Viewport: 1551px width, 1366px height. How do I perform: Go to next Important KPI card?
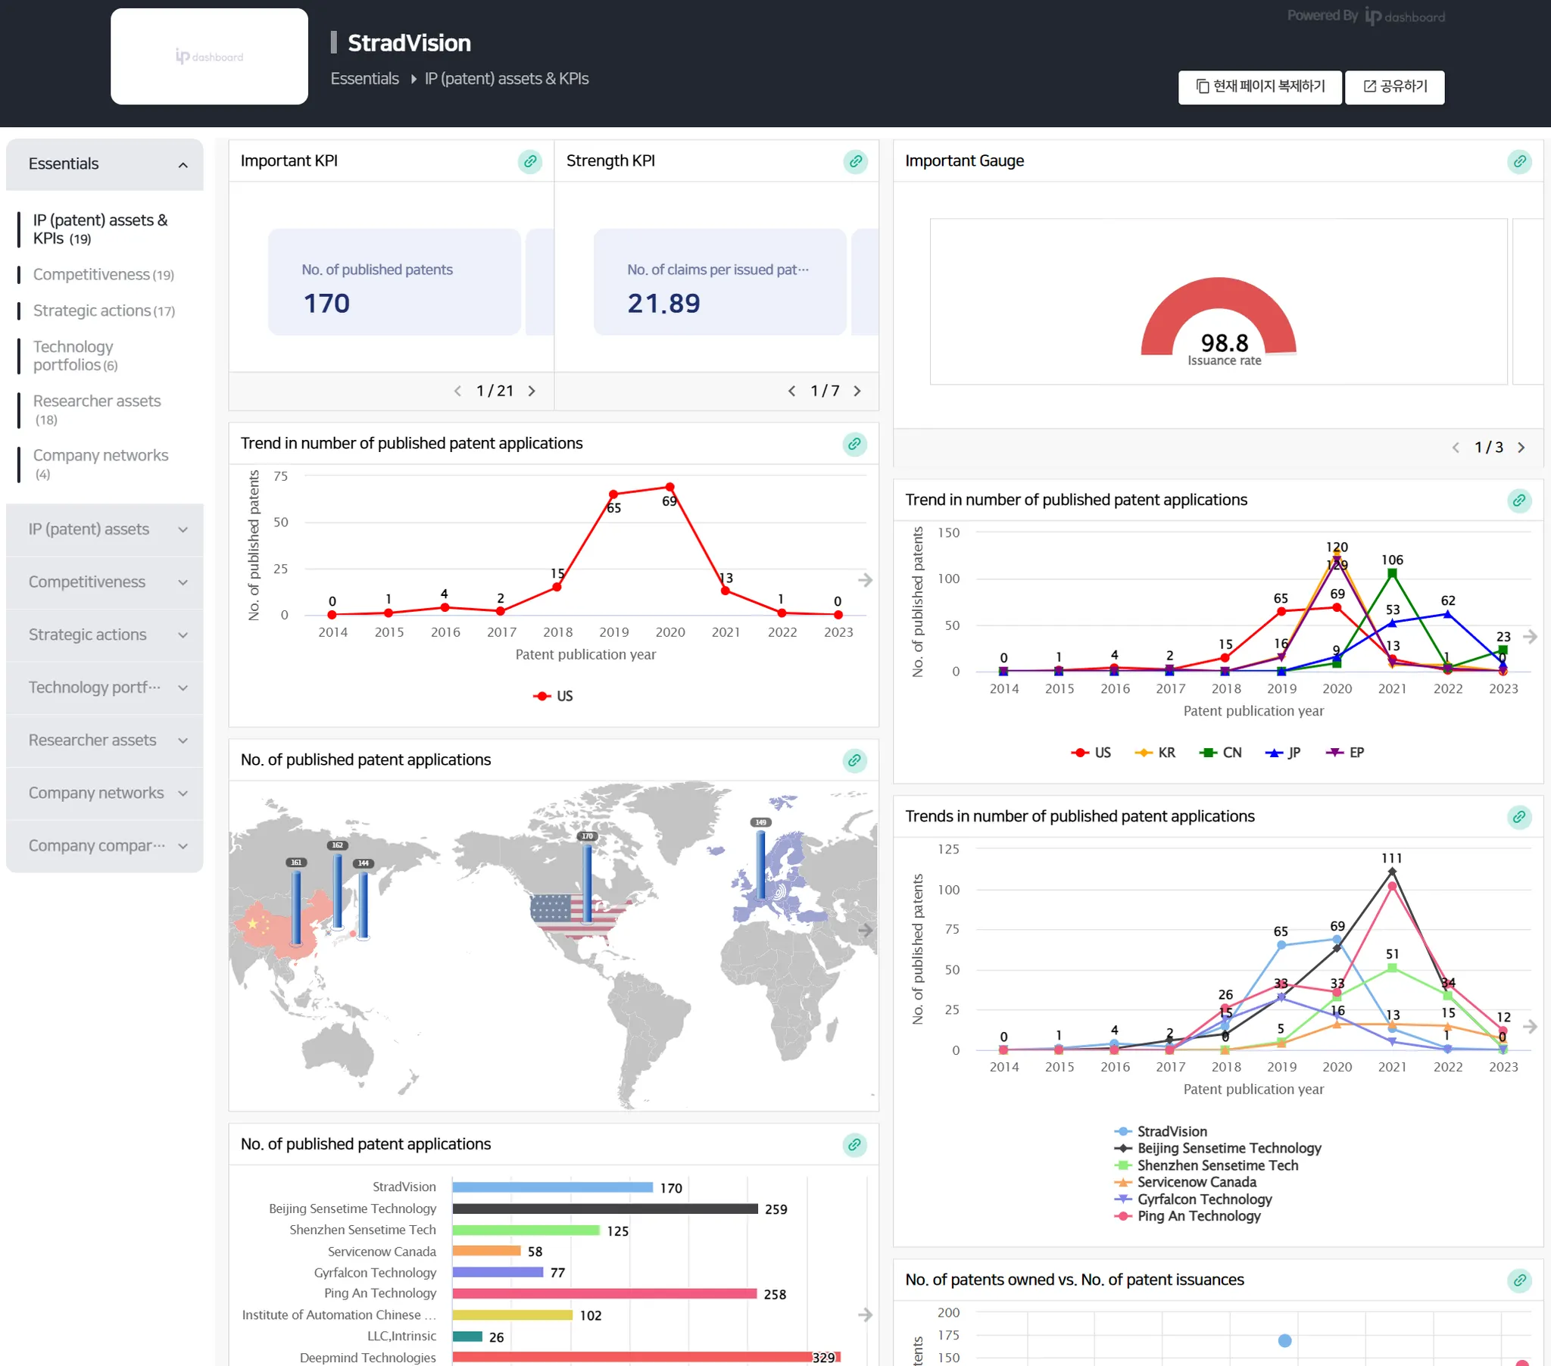532,391
